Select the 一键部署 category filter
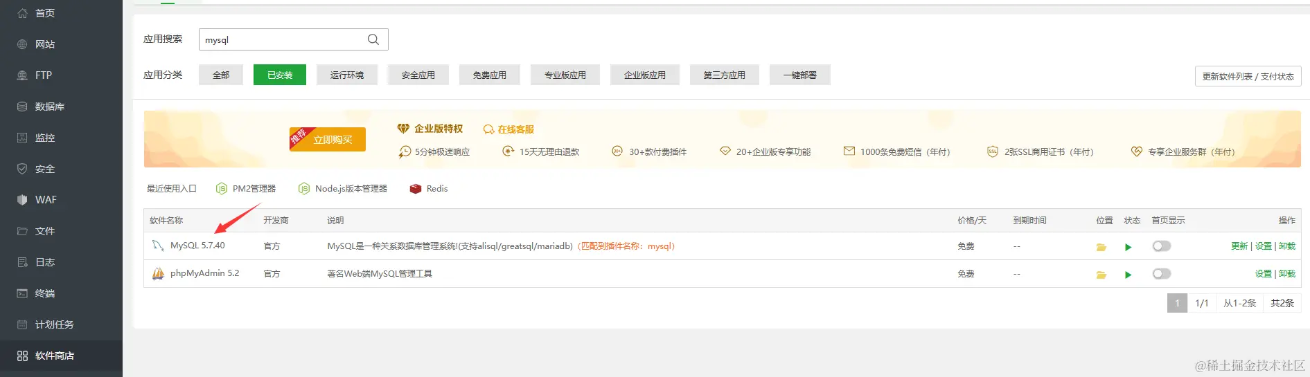1310x377 pixels. tap(800, 75)
